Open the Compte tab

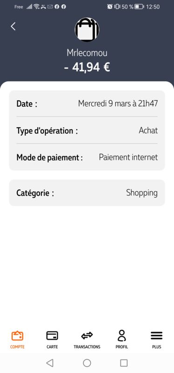coord(17,340)
